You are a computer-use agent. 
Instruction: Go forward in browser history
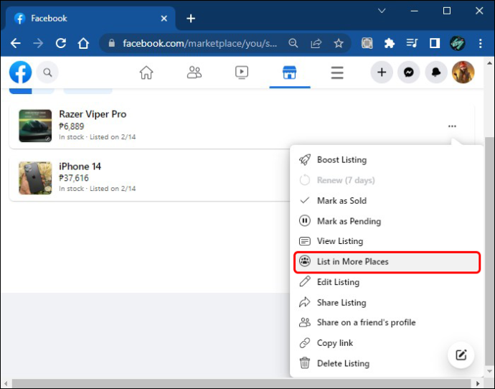pyautogui.click(x=38, y=43)
